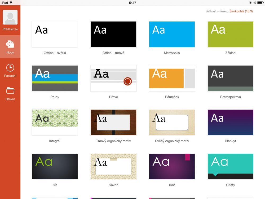Choose the Dřevo template
This screenshot has width=265, height=199.
tap(113, 78)
